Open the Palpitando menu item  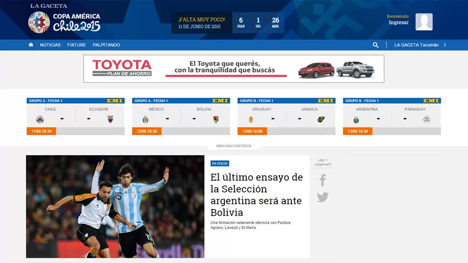pyautogui.click(x=106, y=45)
